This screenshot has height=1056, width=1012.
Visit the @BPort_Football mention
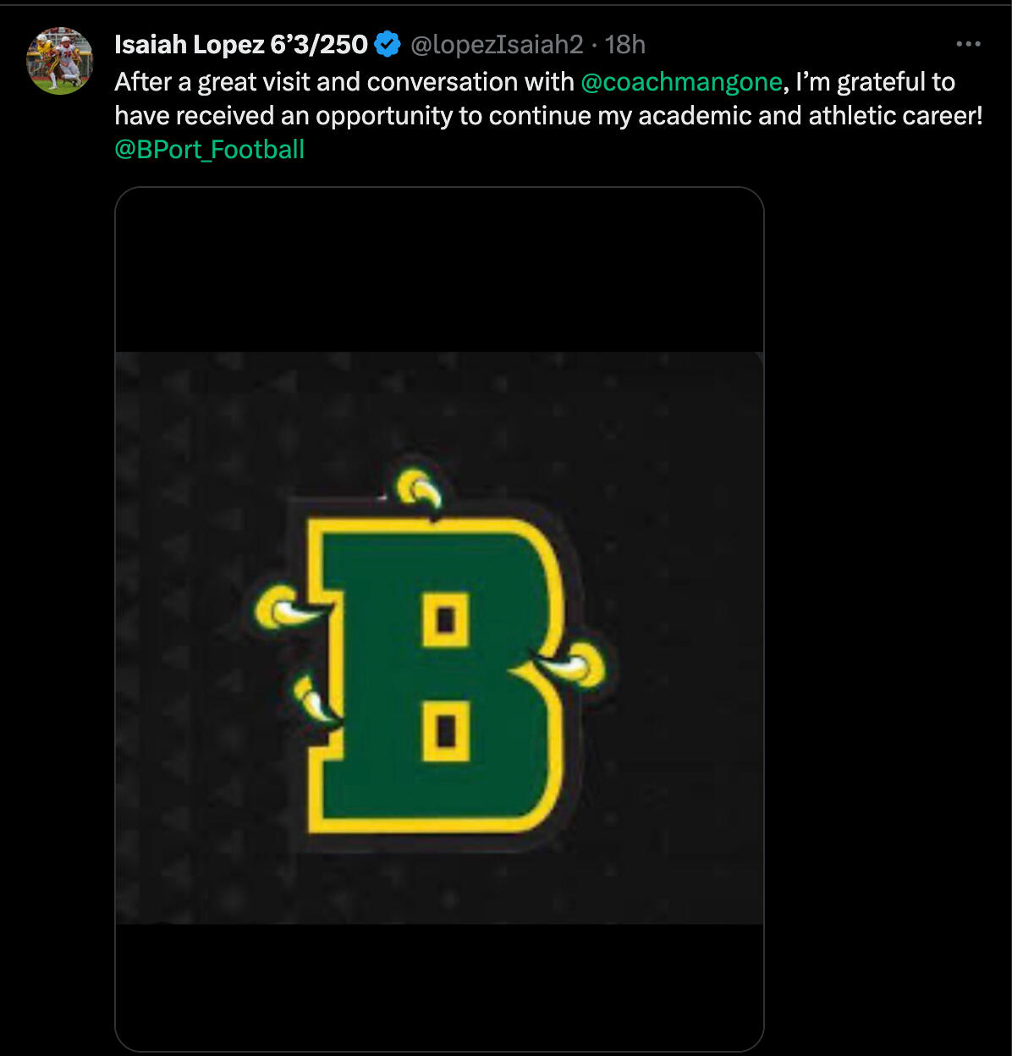pyautogui.click(x=210, y=149)
